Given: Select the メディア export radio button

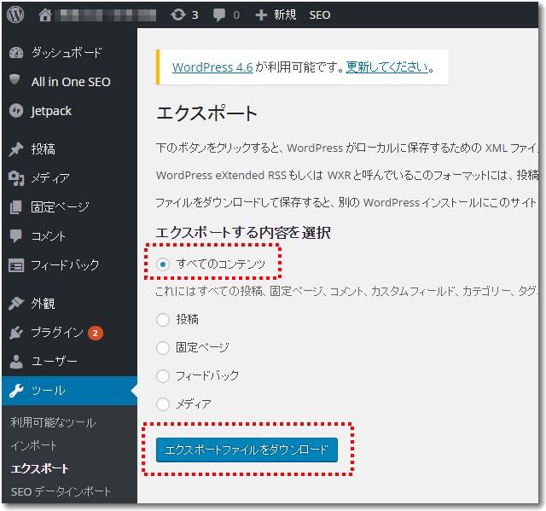Looking at the screenshot, I should pyautogui.click(x=163, y=404).
